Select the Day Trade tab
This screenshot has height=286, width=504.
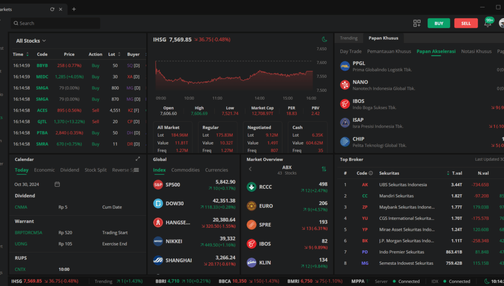click(350, 51)
